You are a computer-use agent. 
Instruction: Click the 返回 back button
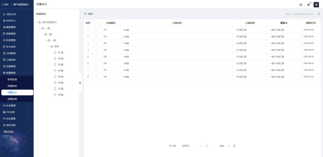(5, 5)
